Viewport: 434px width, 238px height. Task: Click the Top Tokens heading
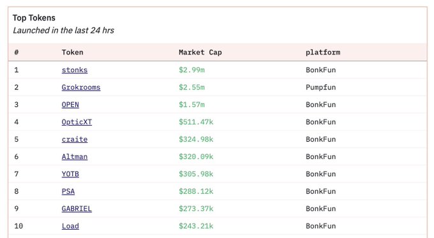tap(34, 18)
